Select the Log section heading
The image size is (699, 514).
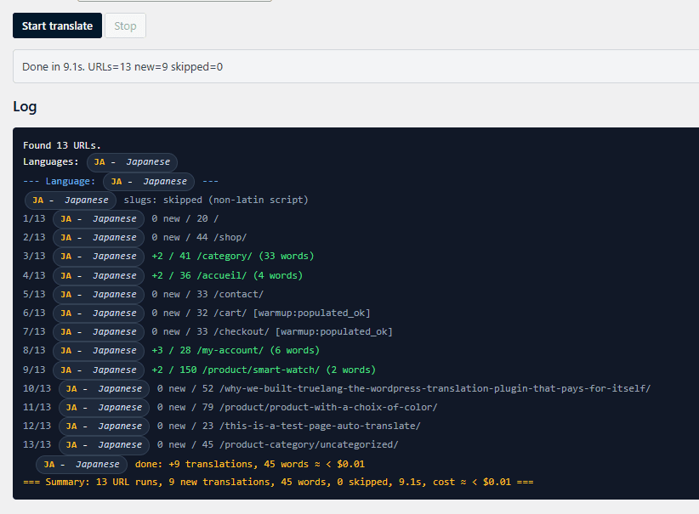[x=25, y=106]
